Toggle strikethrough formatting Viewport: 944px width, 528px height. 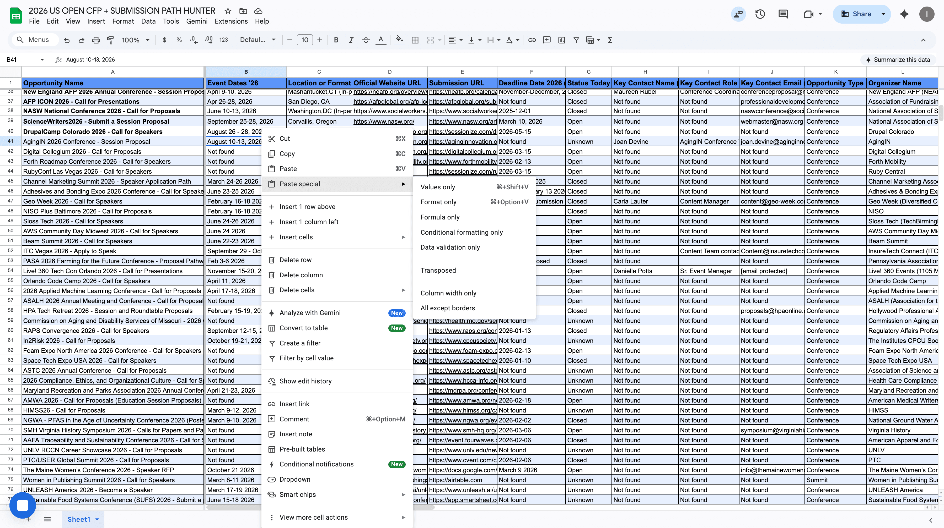tap(365, 40)
